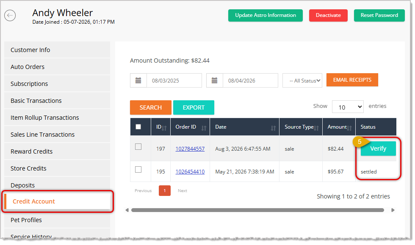Click 'sale' source type in row 195
The height and width of the screenshot is (245, 415).
click(289, 172)
